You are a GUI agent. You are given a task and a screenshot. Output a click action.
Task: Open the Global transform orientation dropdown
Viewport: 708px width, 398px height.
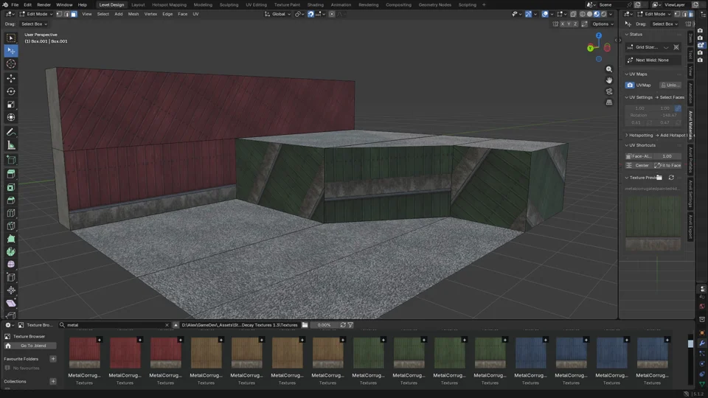click(x=278, y=14)
